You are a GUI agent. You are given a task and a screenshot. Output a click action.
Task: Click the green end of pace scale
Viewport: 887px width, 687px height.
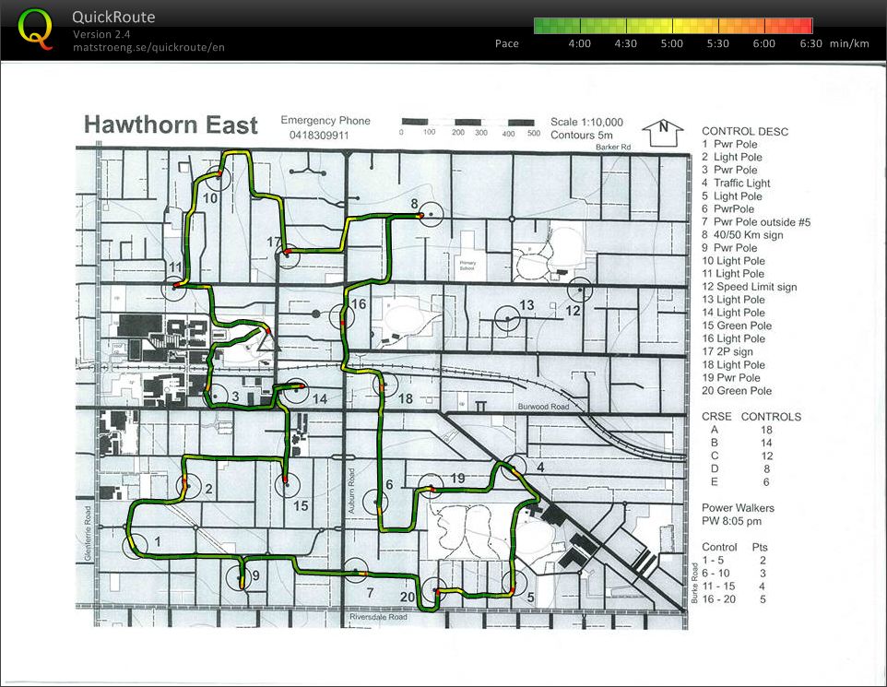click(x=544, y=26)
